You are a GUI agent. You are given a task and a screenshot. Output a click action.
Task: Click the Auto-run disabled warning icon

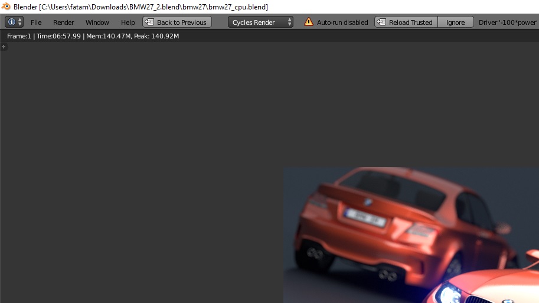pos(308,22)
